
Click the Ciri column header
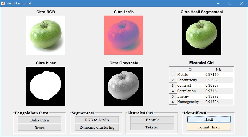point(191,69)
